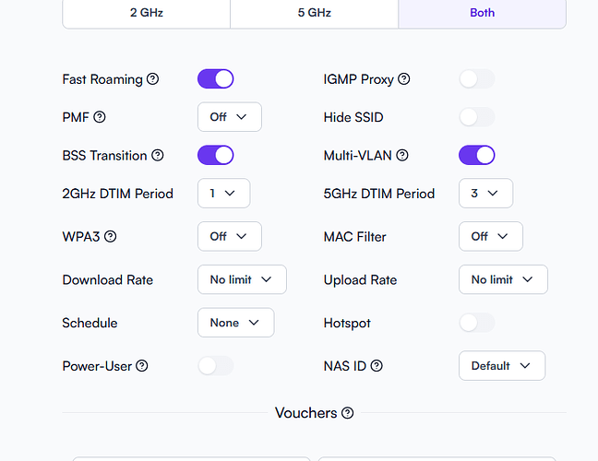This screenshot has height=461, width=598.
Task: Click the Power-User help icon
Action: (x=142, y=366)
